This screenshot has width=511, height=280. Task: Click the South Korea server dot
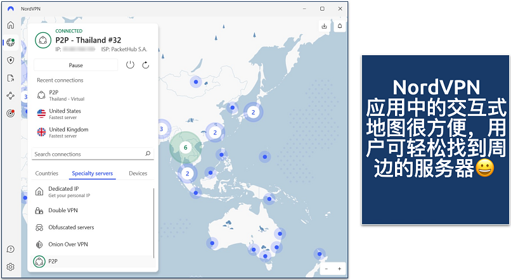click(x=233, y=108)
